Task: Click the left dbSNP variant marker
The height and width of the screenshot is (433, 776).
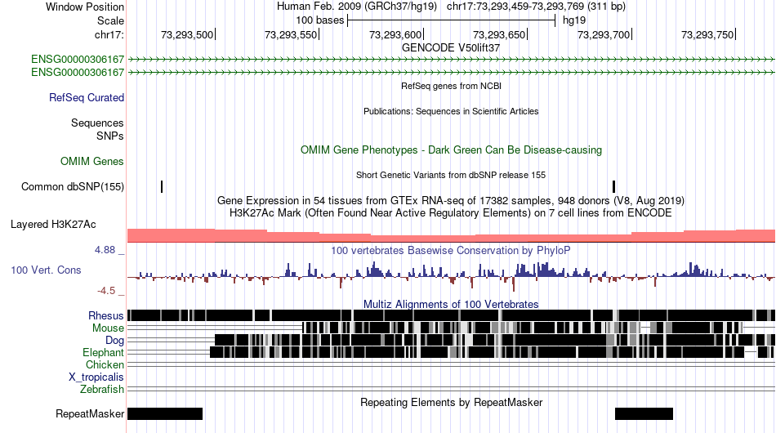Action: (x=162, y=186)
